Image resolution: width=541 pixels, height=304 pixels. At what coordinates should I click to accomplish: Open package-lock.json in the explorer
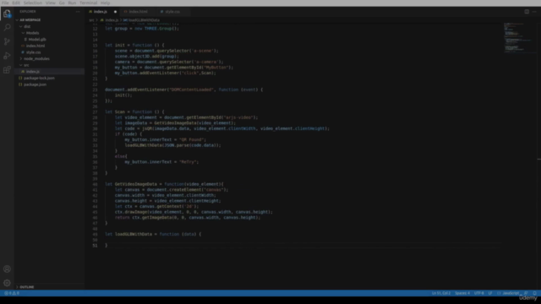click(x=39, y=79)
